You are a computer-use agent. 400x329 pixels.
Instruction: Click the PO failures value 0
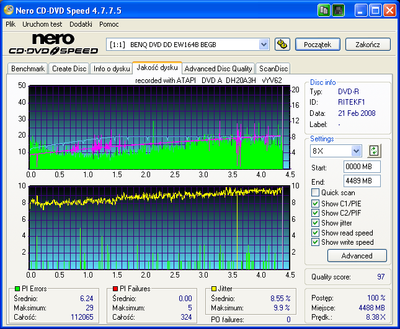[288, 320]
